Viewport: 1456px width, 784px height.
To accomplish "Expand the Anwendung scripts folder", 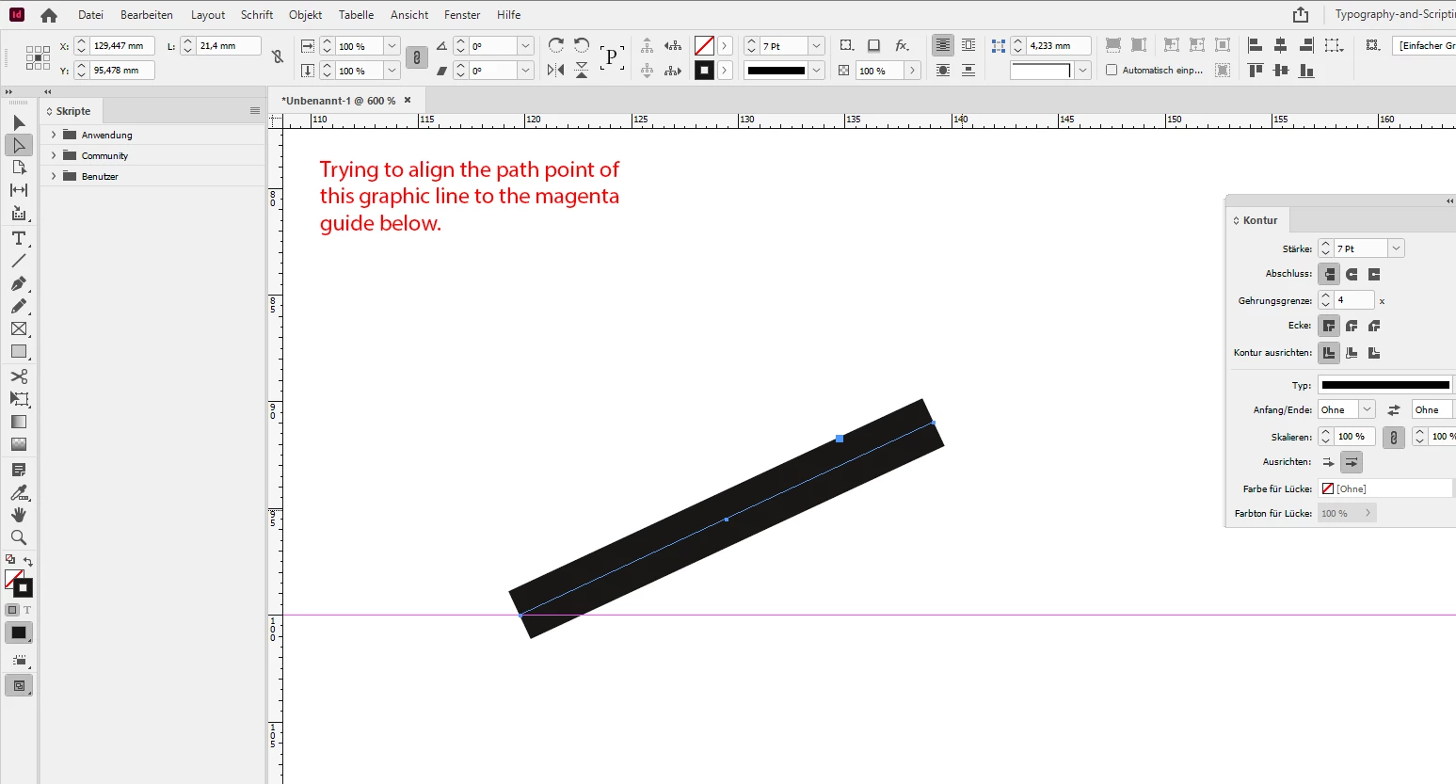I will (x=54, y=135).
